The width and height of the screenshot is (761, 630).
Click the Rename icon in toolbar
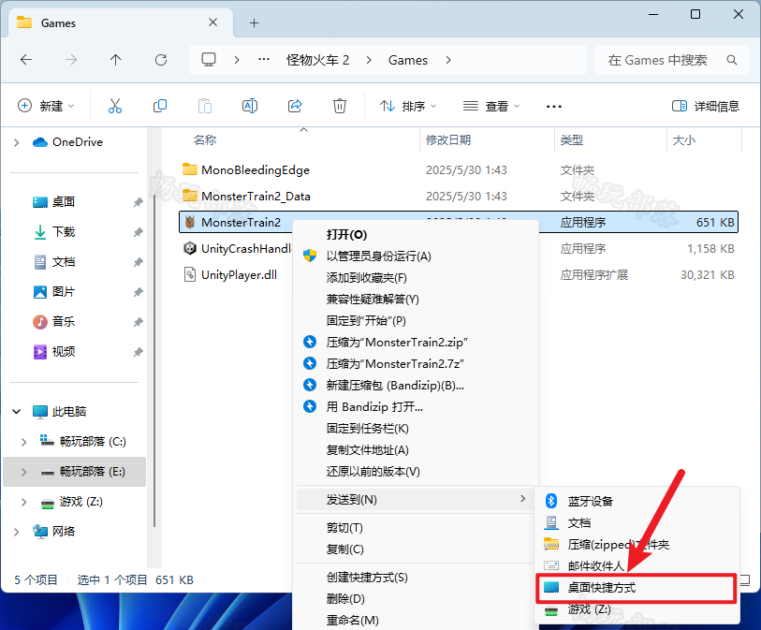pos(250,106)
